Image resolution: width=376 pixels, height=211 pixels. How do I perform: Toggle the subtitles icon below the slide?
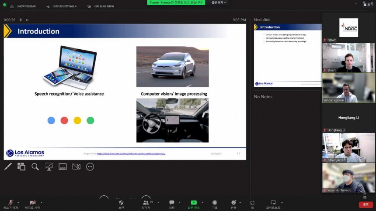(63, 167)
